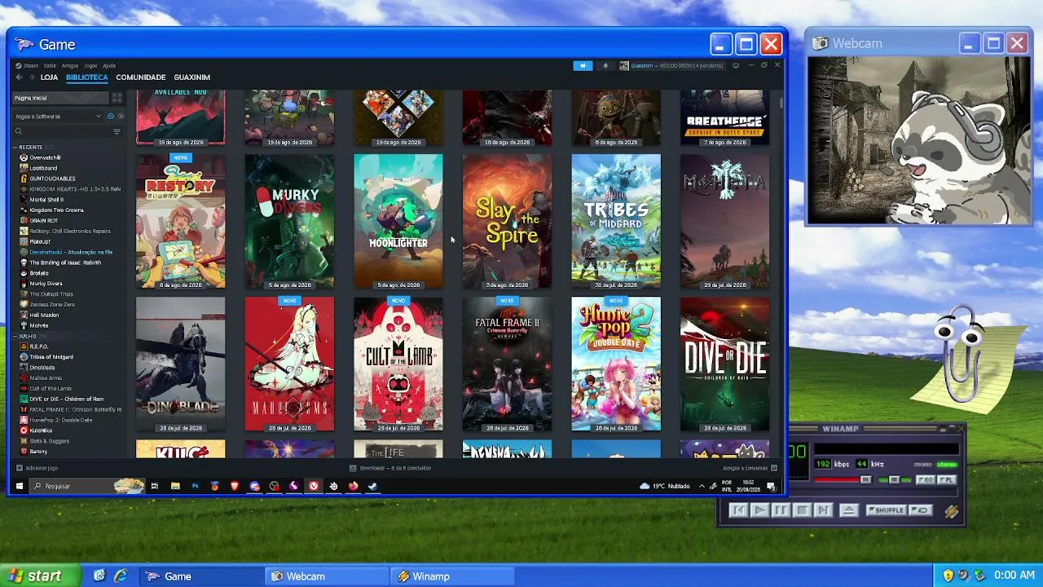Toggle Winamp SHUFFLE

pos(887,510)
